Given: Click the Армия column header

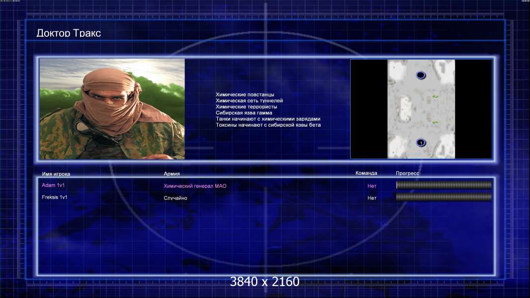Looking at the screenshot, I should [172, 173].
